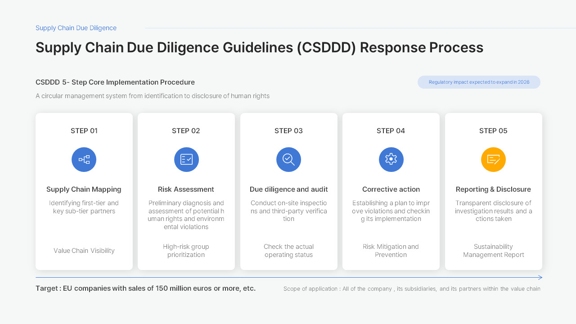
Task: Click the 'Supply Chain Mapping' card title
Action: pos(84,189)
